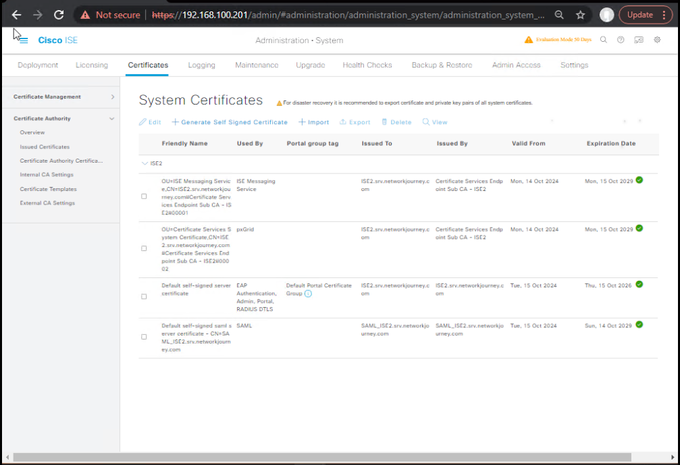The width and height of the screenshot is (680, 465).
Task: Sort by Expiration Date column header
Action: tap(611, 144)
